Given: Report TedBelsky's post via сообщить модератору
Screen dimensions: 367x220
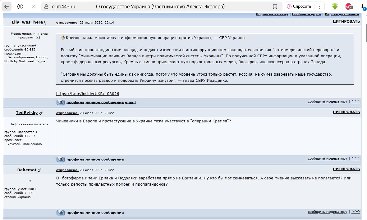Looking at the screenshot, I should (x=328, y=158).
